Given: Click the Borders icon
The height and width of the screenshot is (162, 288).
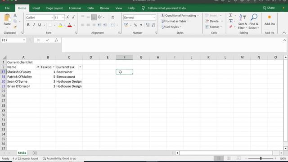Looking at the screenshot, I should pyautogui.click(x=50, y=25).
